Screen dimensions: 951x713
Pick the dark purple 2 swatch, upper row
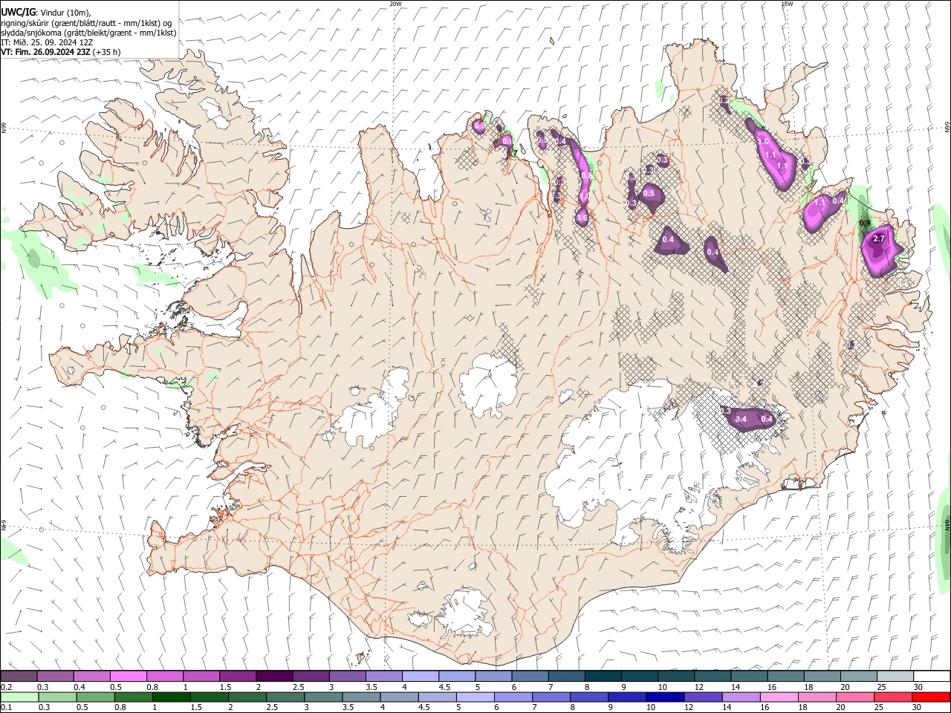[x=274, y=677]
